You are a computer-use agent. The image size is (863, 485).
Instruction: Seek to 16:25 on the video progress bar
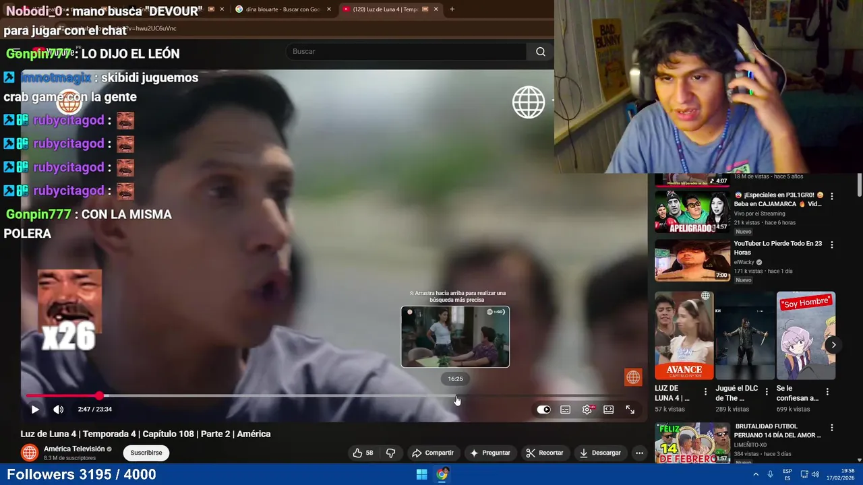[456, 395]
